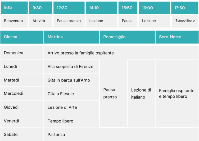Click the 14:10 time header
This screenshot has height=141, width=199.
(x=101, y=8)
